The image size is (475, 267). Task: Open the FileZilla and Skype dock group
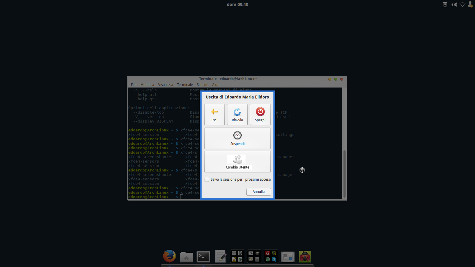click(271, 257)
